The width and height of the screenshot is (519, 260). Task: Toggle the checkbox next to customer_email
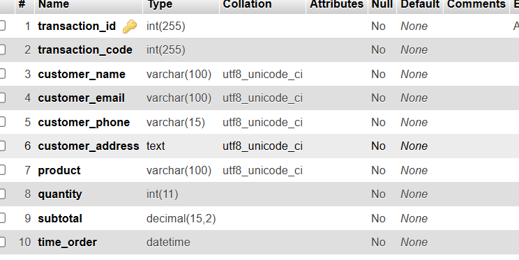point(2,98)
